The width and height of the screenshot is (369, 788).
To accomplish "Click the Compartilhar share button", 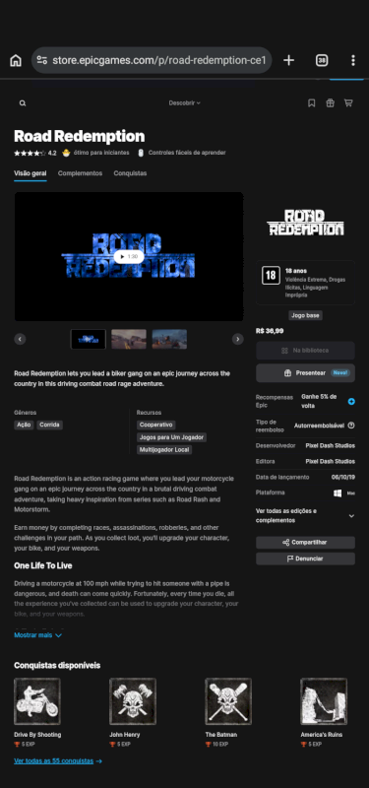I will 305,543.
